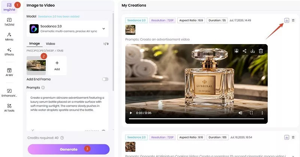Image resolution: width=300 pixels, height=157 pixels.
Task: Click the 'Duration : 10S' tag
Action: [x=217, y=137]
